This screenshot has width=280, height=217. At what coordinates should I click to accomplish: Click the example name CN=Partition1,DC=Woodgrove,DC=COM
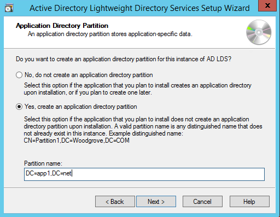[x=77, y=140]
